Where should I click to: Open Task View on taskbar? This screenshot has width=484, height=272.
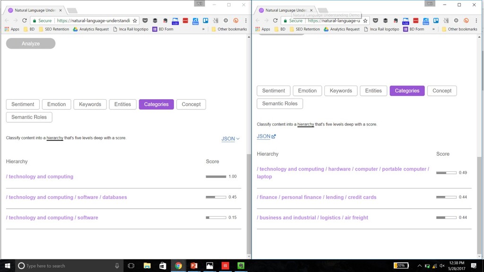coord(131,265)
